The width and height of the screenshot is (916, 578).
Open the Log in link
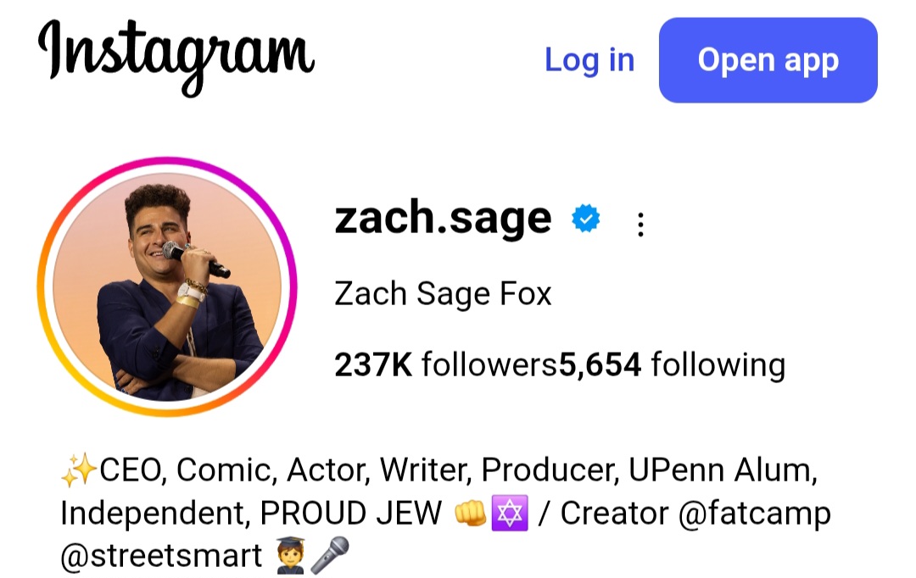589,60
